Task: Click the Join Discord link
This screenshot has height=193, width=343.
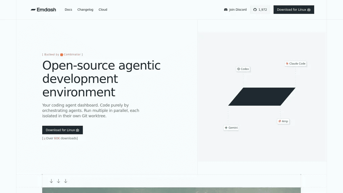Action: [x=235, y=10]
